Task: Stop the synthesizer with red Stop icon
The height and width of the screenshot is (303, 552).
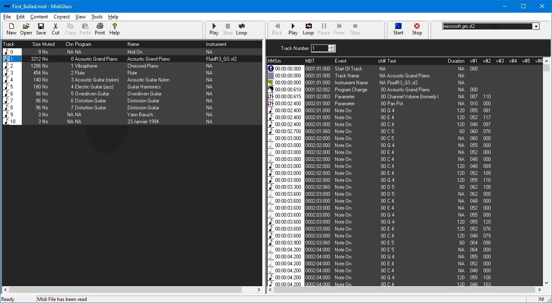Action: 417,29
